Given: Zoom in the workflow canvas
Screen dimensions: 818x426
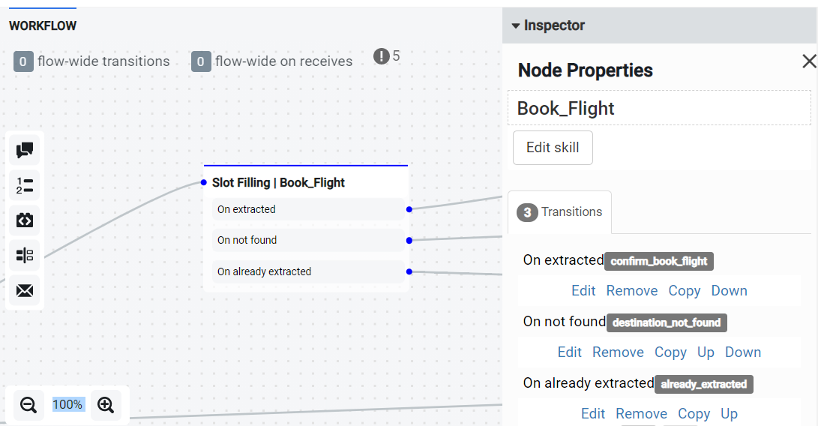Looking at the screenshot, I should click(x=106, y=405).
